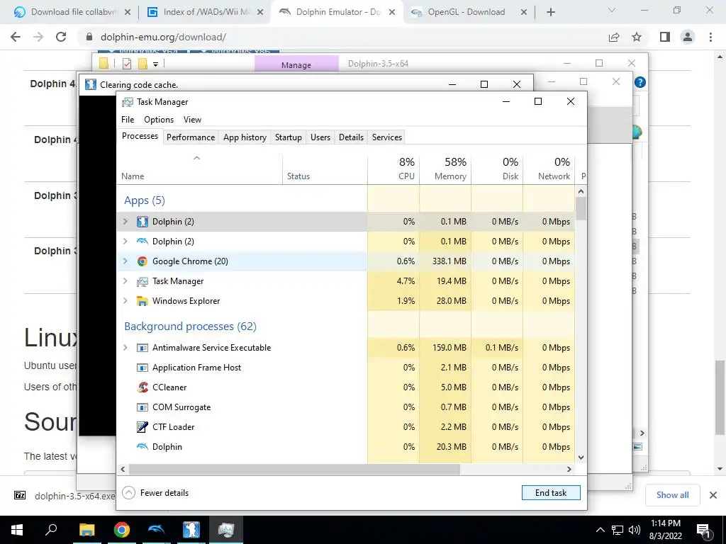Screen dimensions: 726x544
Task: Sort processes by the Network column
Action: [x=549, y=169]
